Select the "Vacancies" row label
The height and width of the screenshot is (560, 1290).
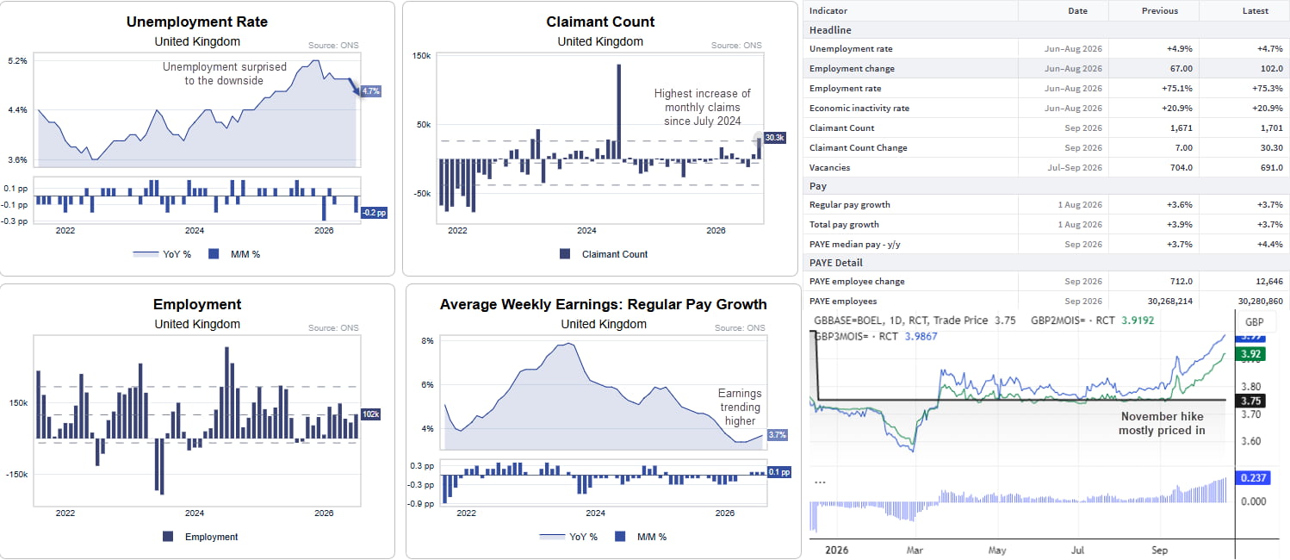[829, 168]
